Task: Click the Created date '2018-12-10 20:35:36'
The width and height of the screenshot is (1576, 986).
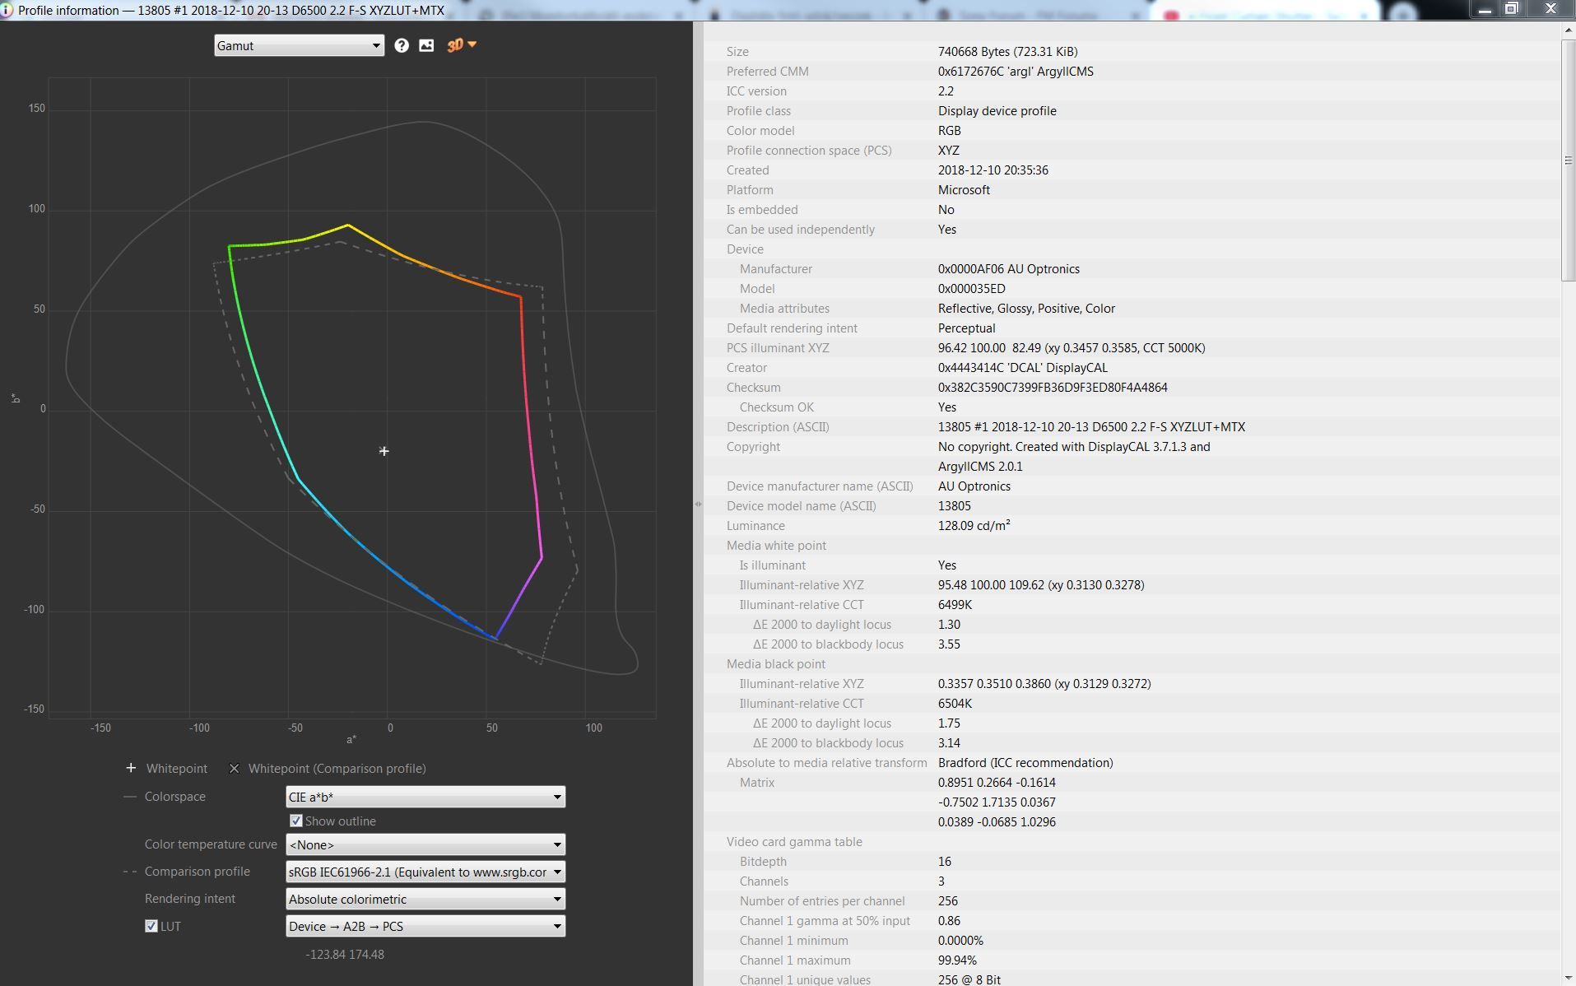Action: [x=993, y=170]
